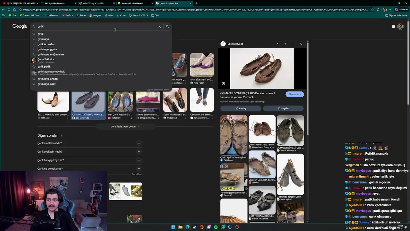Click the 'Paylaş' share button
The image size is (410, 231).
pyautogui.click(x=241, y=108)
